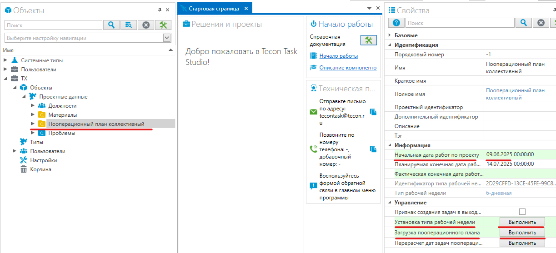This screenshot has width=556, height=253.
Task: Clear the search in Объекты panel
Action: point(146,25)
